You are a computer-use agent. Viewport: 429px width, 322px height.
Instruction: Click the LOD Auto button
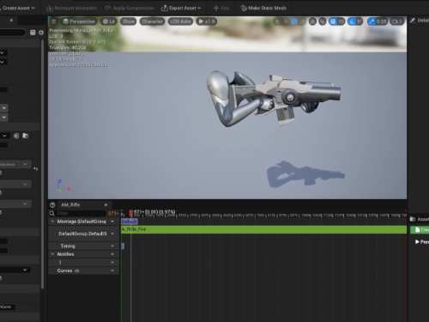[x=180, y=21]
